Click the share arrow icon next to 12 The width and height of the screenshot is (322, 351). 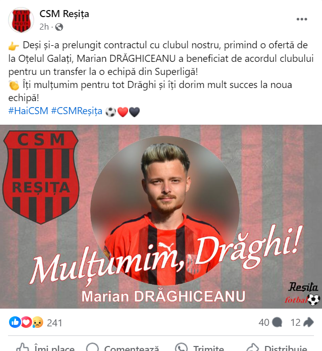309,322
